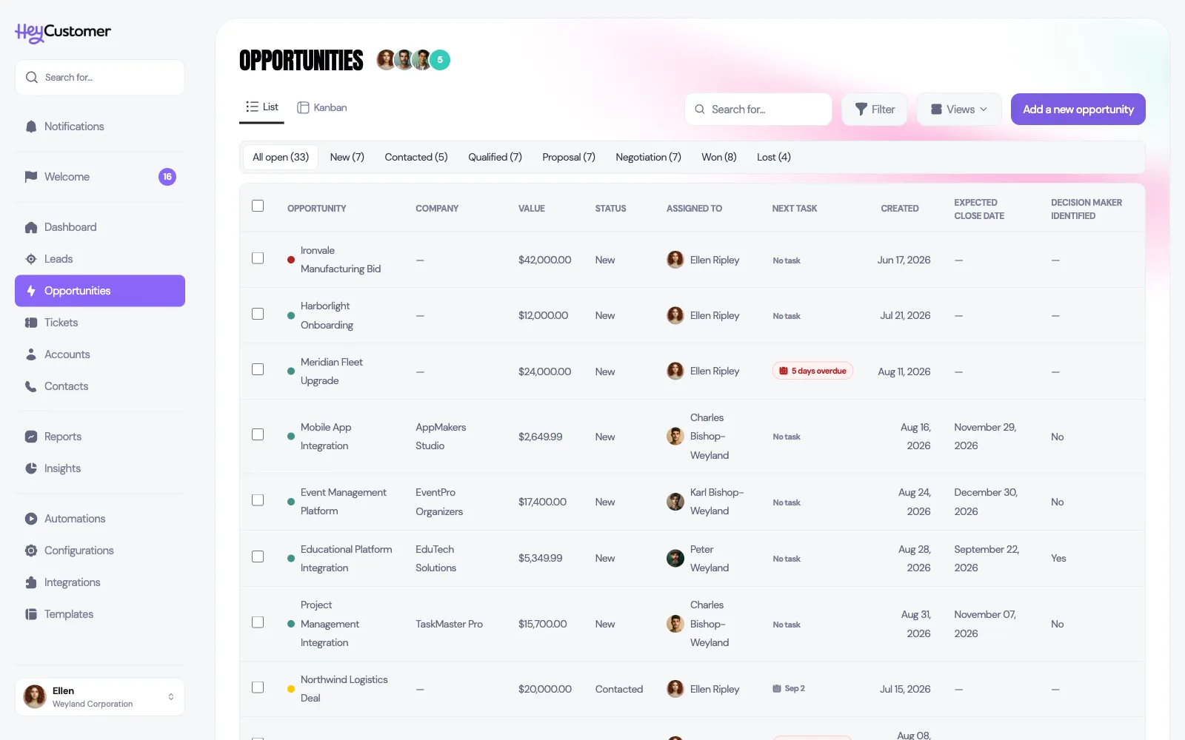Check the Ironvale Manufacturing Bid row checkbox
This screenshot has height=740, width=1185.
[x=258, y=258]
